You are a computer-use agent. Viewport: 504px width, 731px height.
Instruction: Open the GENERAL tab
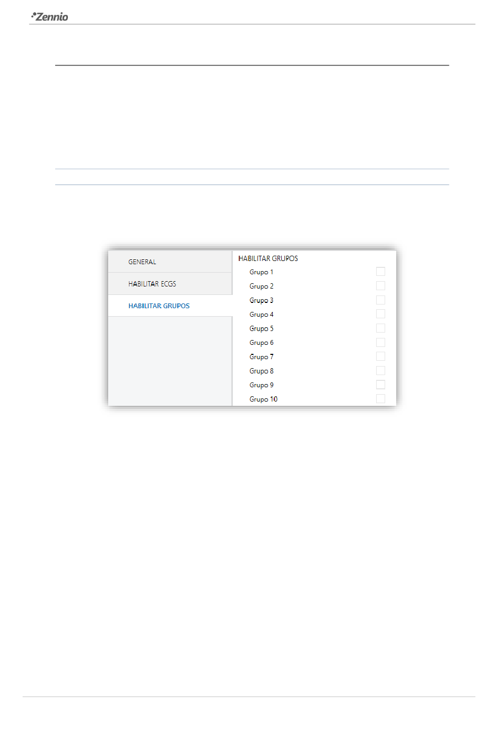tap(170, 262)
